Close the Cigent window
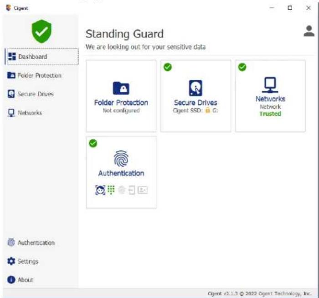The image size is (319, 298). (x=309, y=8)
